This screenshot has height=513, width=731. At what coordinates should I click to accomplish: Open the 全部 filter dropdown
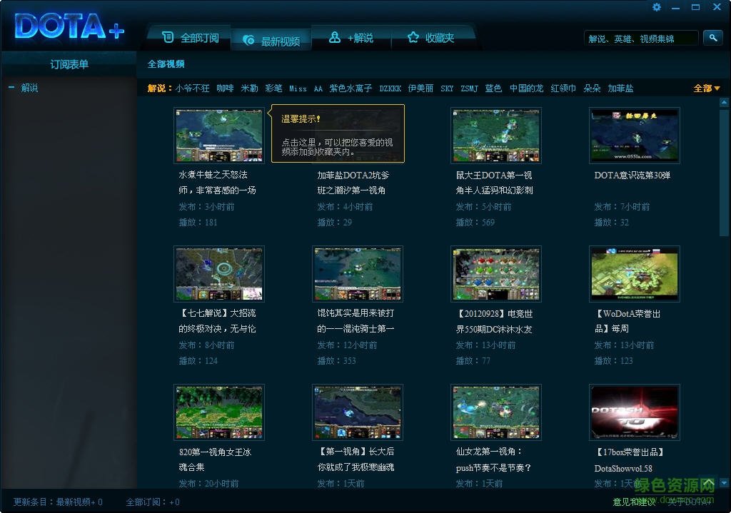coord(705,88)
